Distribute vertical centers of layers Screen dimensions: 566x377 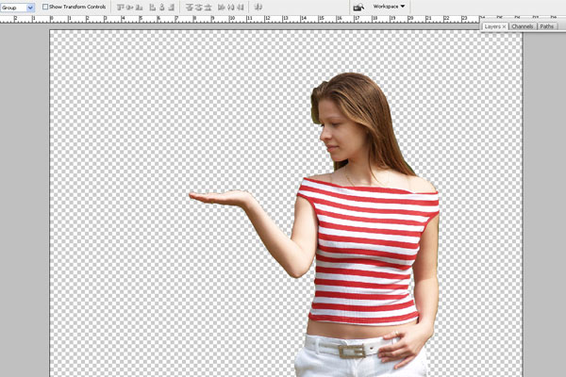tap(199, 7)
